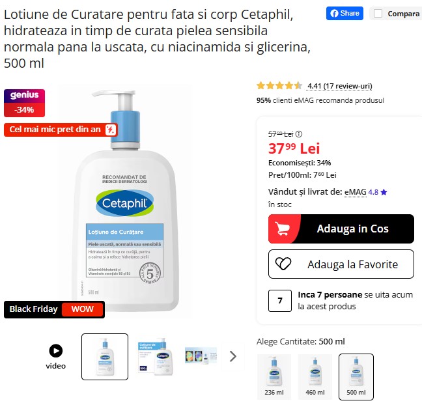The image size is (422, 405).
Task: Add product with Adauga in Cos
Action: pos(341,229)
